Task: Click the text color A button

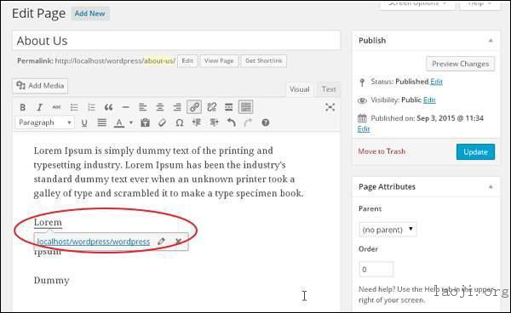Action: click(x=119, y=123)
